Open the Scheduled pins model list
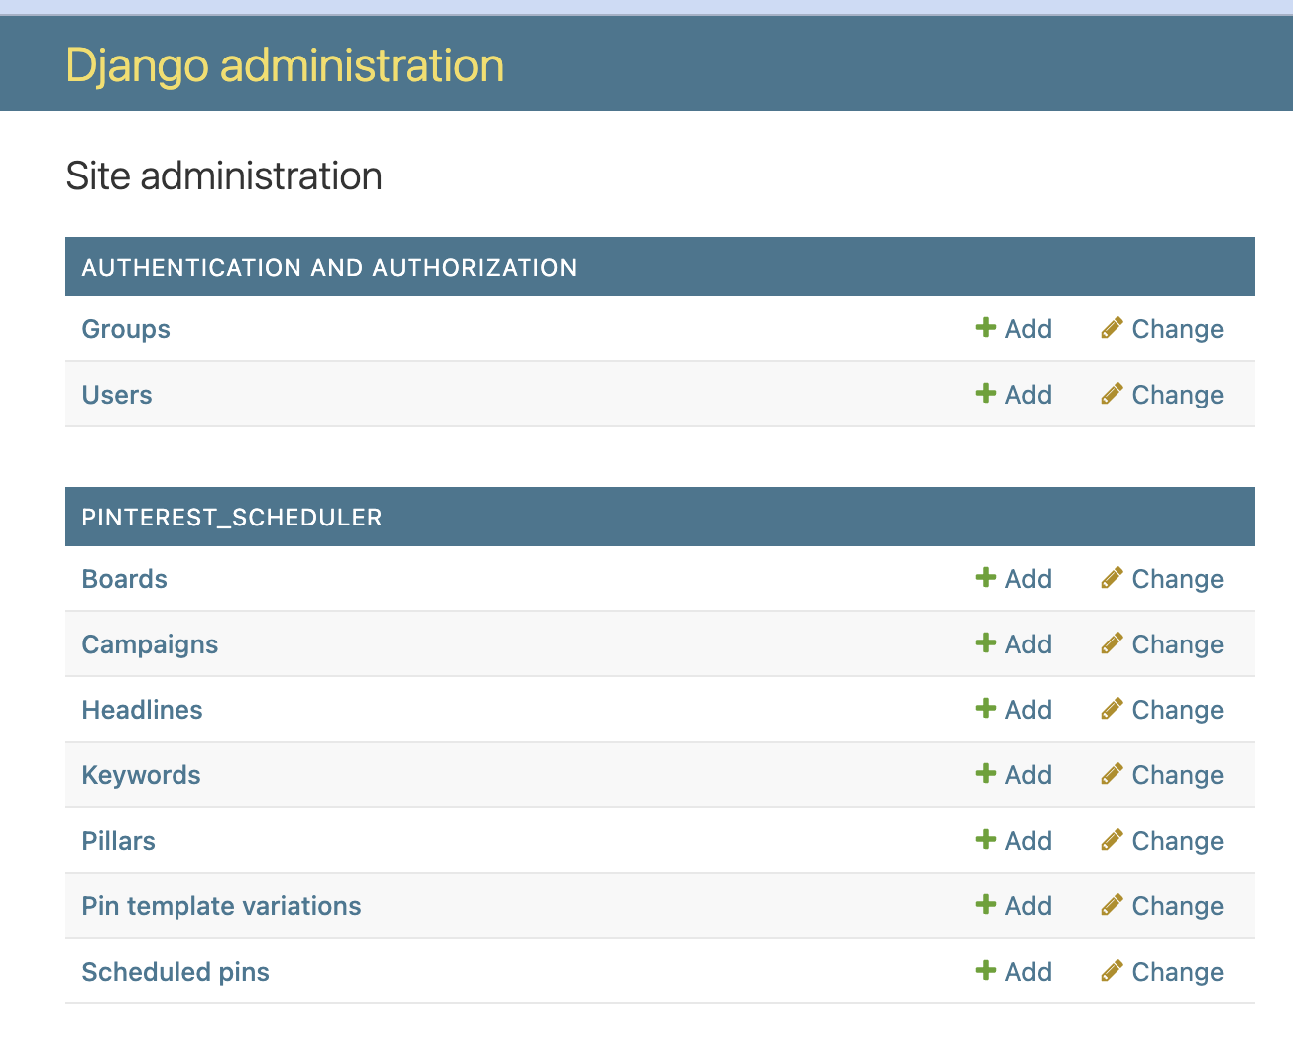Screen dimensions: 1293x1049 [176, 972]
